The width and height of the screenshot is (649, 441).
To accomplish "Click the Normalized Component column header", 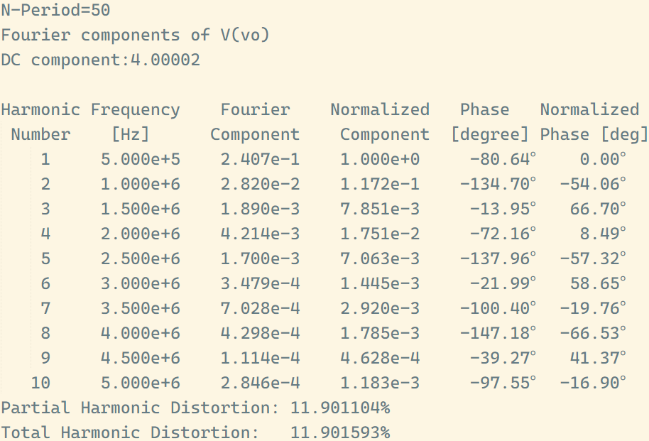I will 380,121.
